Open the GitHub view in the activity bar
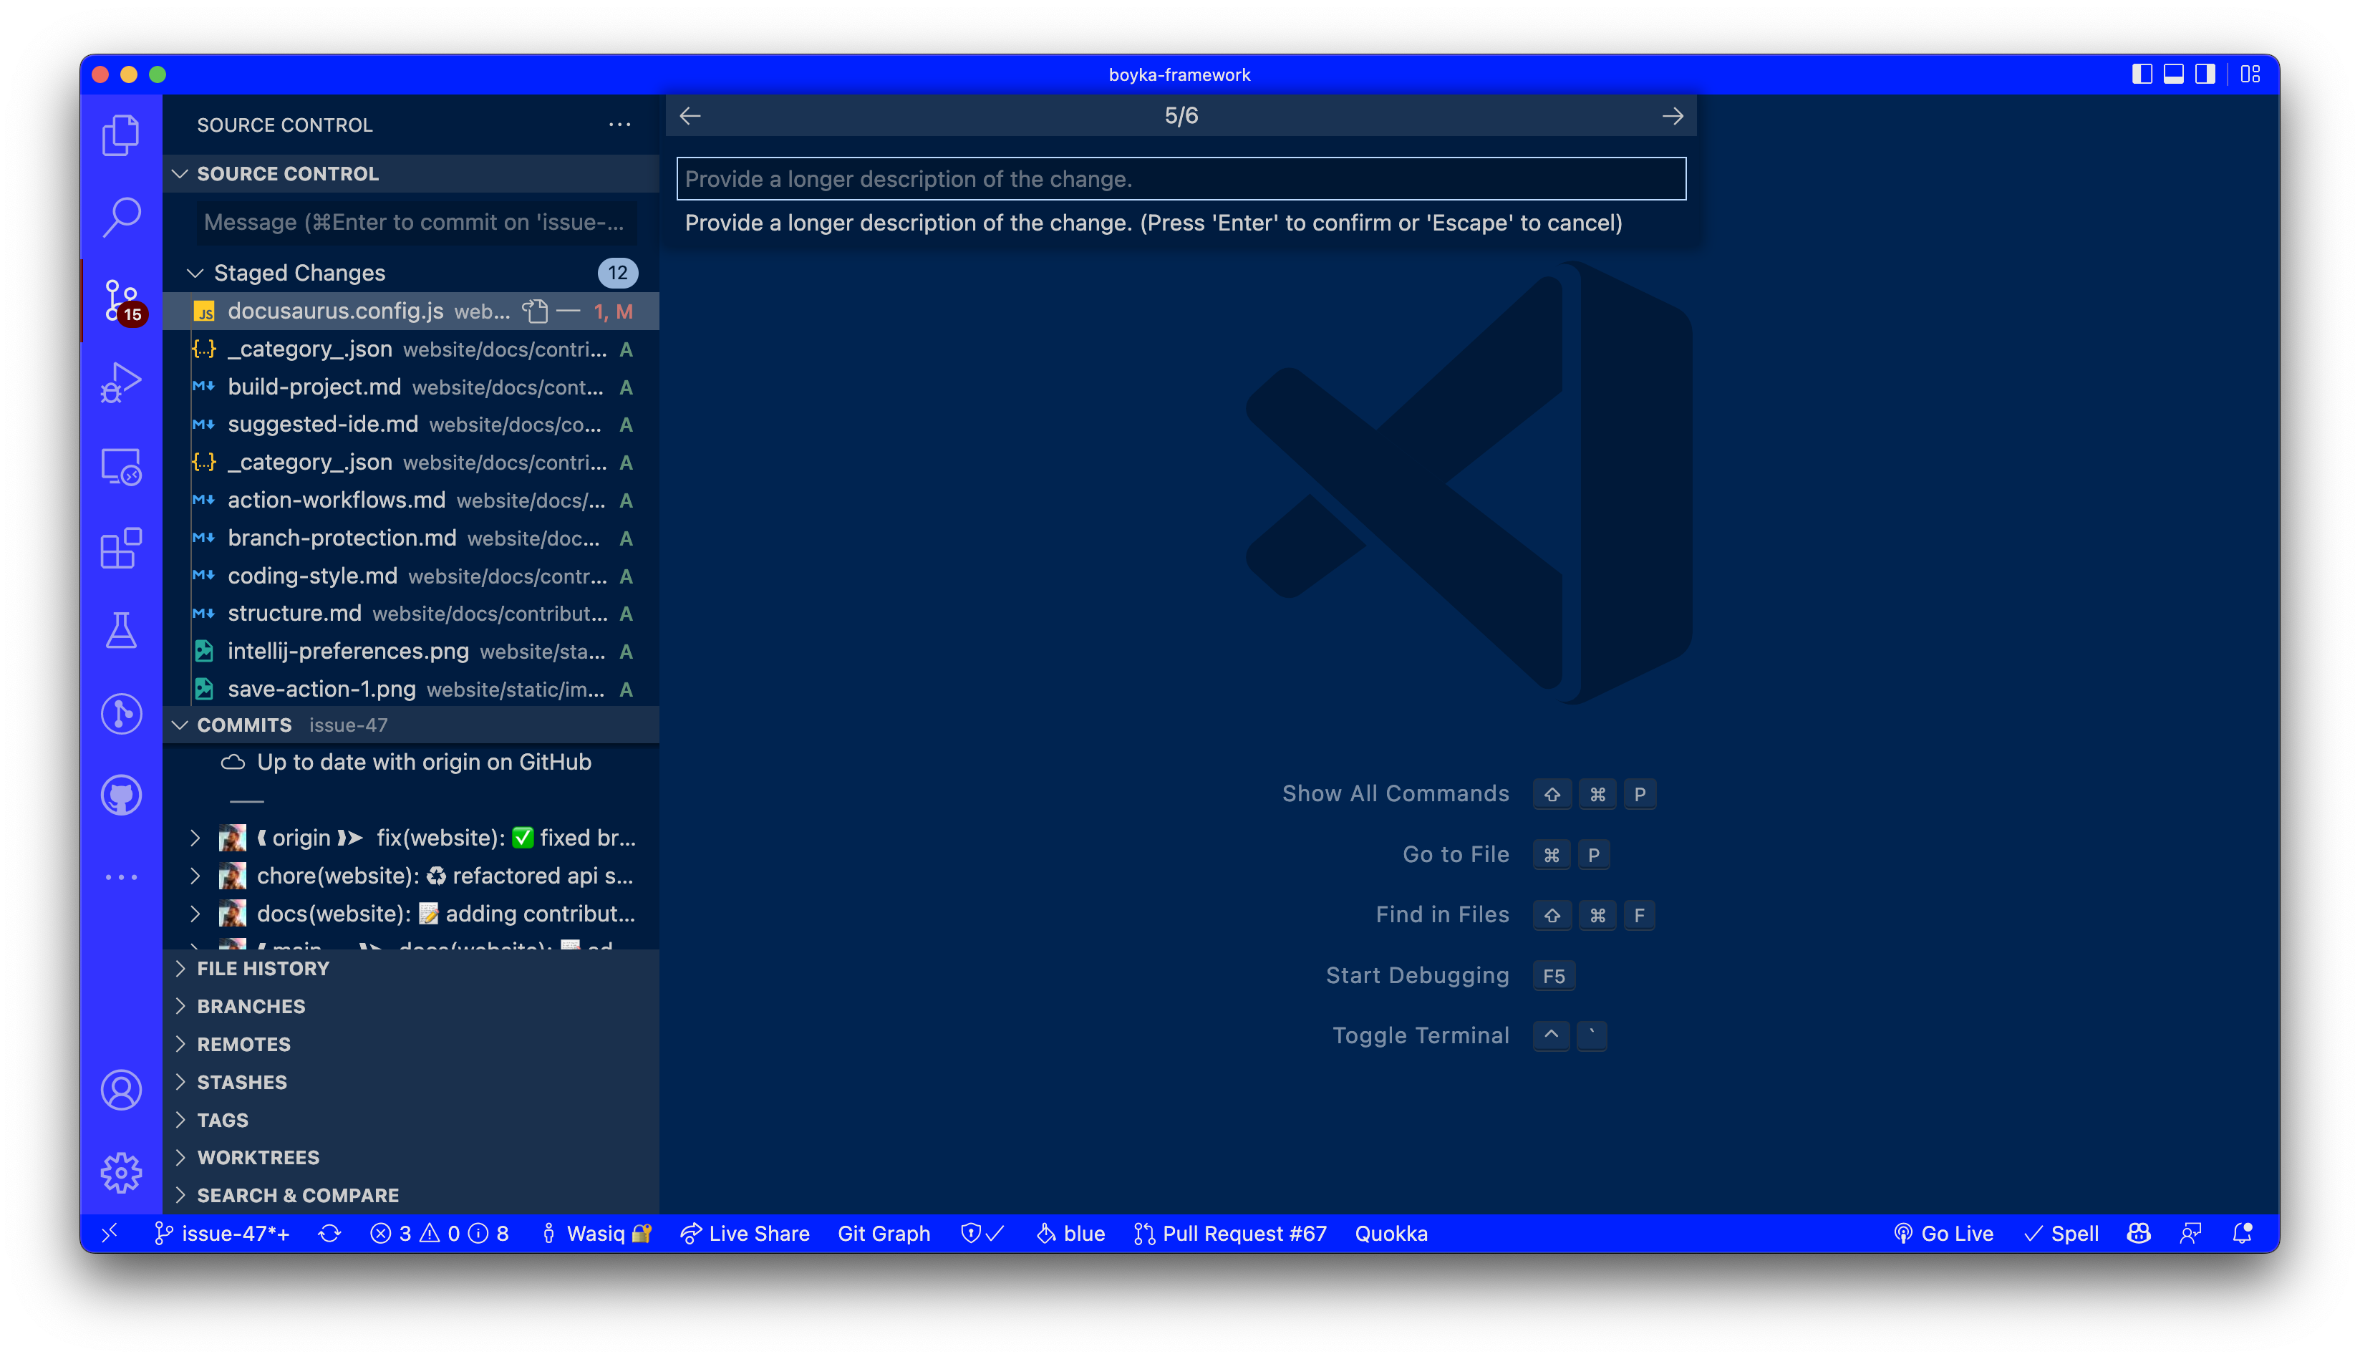Screen dimensions: 2360x1359 point(120,794)
